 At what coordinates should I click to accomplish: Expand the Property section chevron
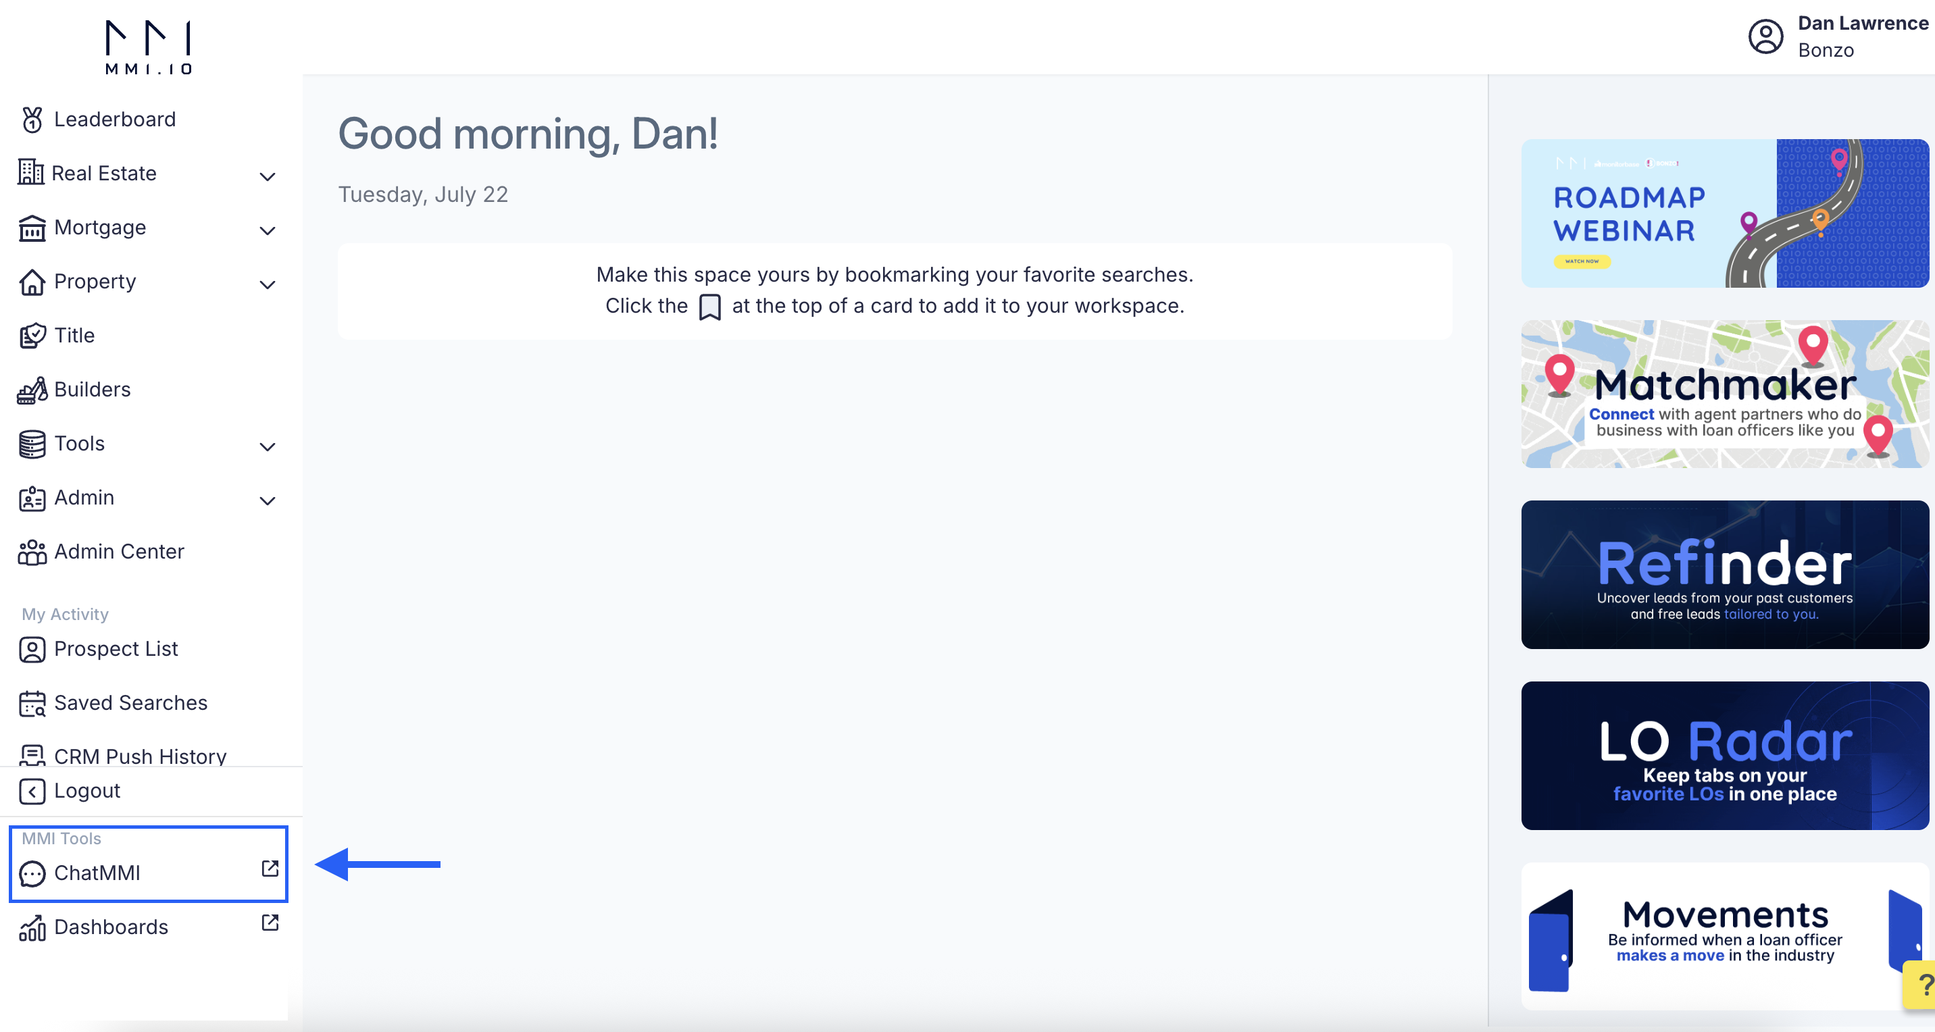click(268, 284)
